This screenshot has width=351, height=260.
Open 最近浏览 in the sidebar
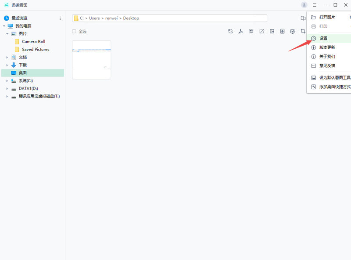(19, 18)
